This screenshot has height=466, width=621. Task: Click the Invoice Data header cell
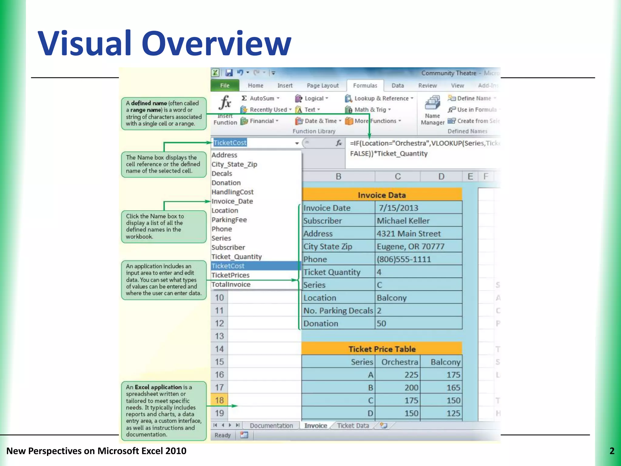pyautogui.click(x=382, y=195)
